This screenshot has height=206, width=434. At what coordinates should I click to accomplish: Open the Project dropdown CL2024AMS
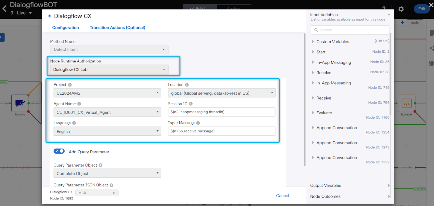(107, 93)
